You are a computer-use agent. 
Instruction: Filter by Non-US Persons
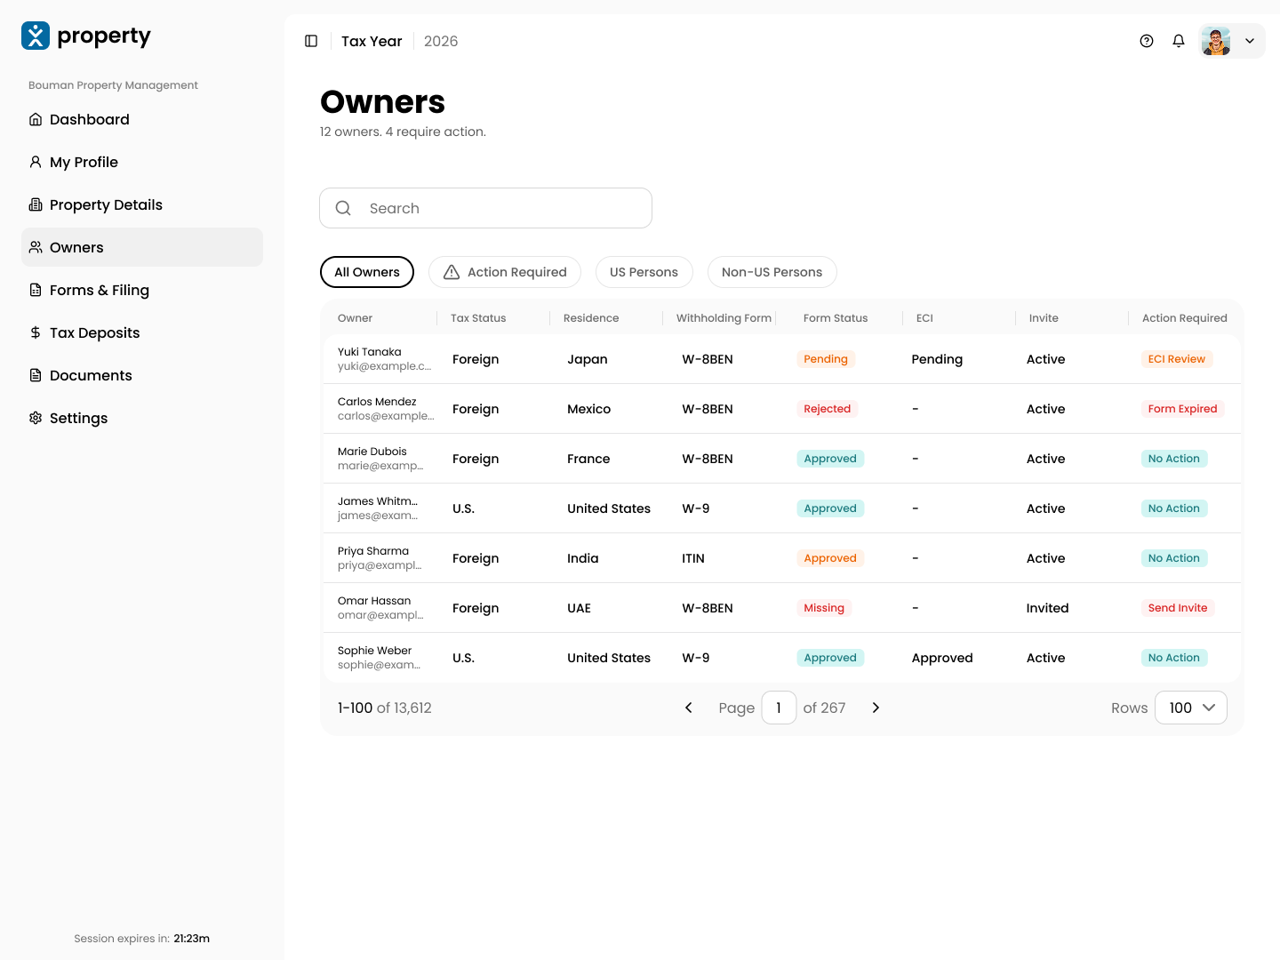[772, 272]
